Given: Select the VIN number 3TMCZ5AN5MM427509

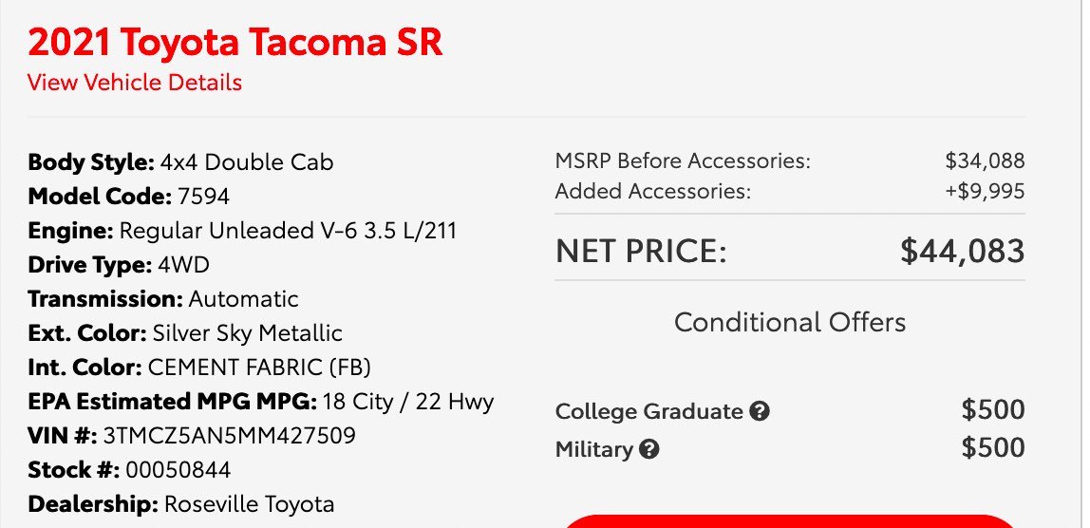Looking at the screenshot, I should (230, 436).
